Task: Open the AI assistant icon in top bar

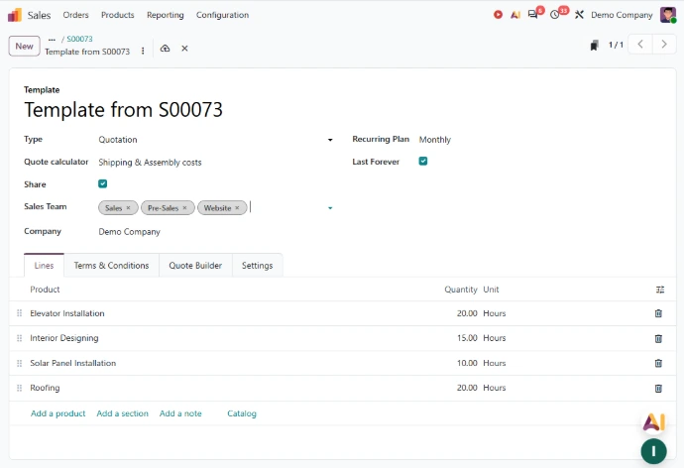Action: click(x=515, y=15)
